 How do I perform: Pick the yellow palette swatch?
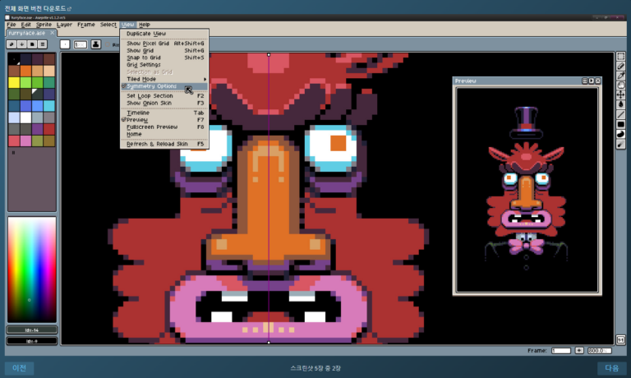pyautogui.click(x=14, y=82)
